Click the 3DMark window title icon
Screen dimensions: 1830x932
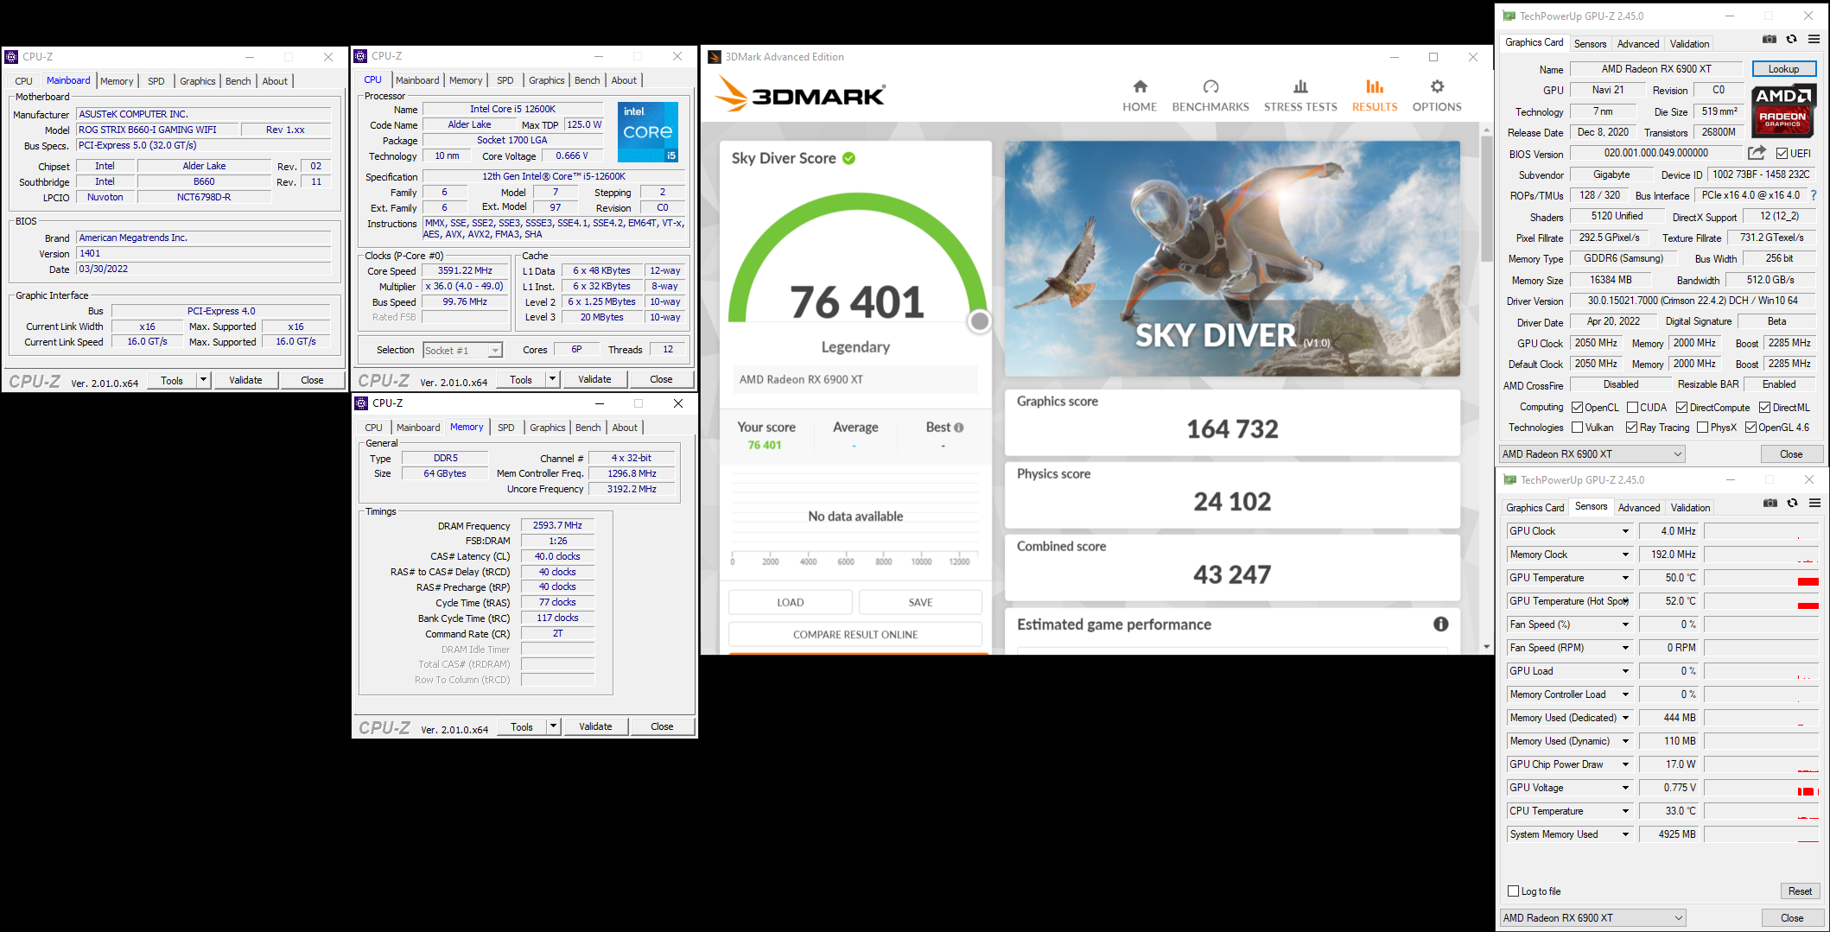point(715,57)
